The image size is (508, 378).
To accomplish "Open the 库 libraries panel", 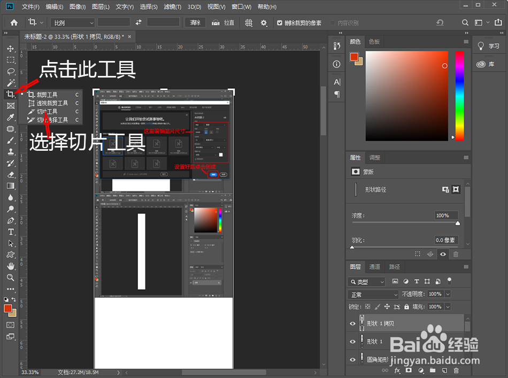I will click(x=486, y=64).
